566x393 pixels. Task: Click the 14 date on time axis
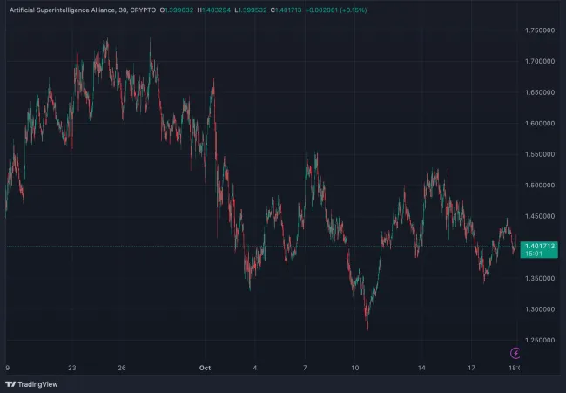tap(421, 368)
